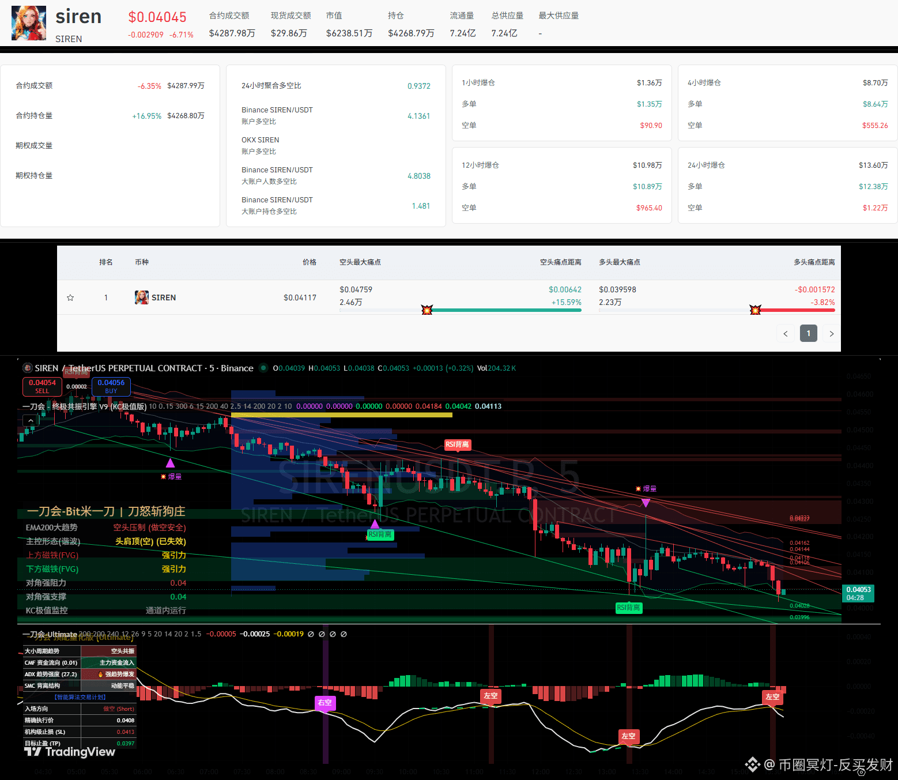Viewport: 898px width, 780px height.
Task: Click 入场方向 value 做空 (Short)
Action: pos(119,709)
